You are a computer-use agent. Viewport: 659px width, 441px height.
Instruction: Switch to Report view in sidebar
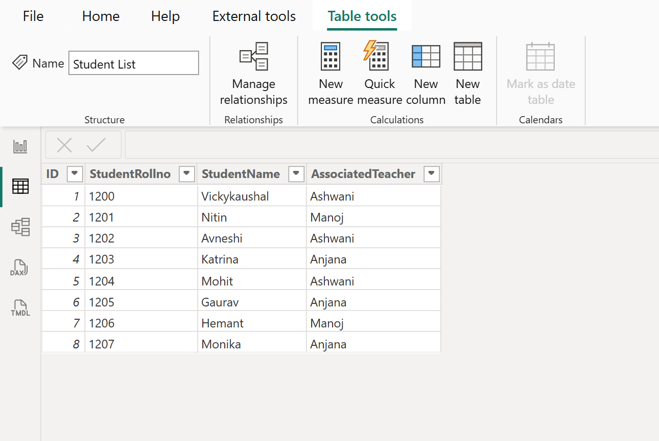pos(20,146)
